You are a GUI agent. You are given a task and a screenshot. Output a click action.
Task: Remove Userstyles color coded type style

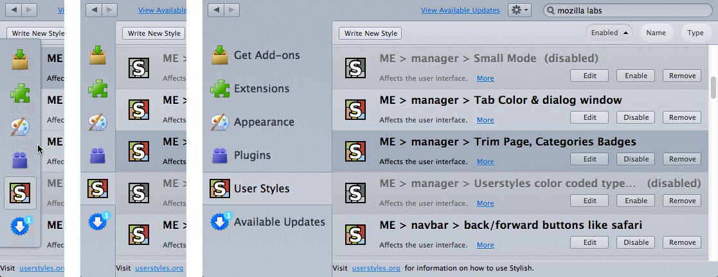682,201
